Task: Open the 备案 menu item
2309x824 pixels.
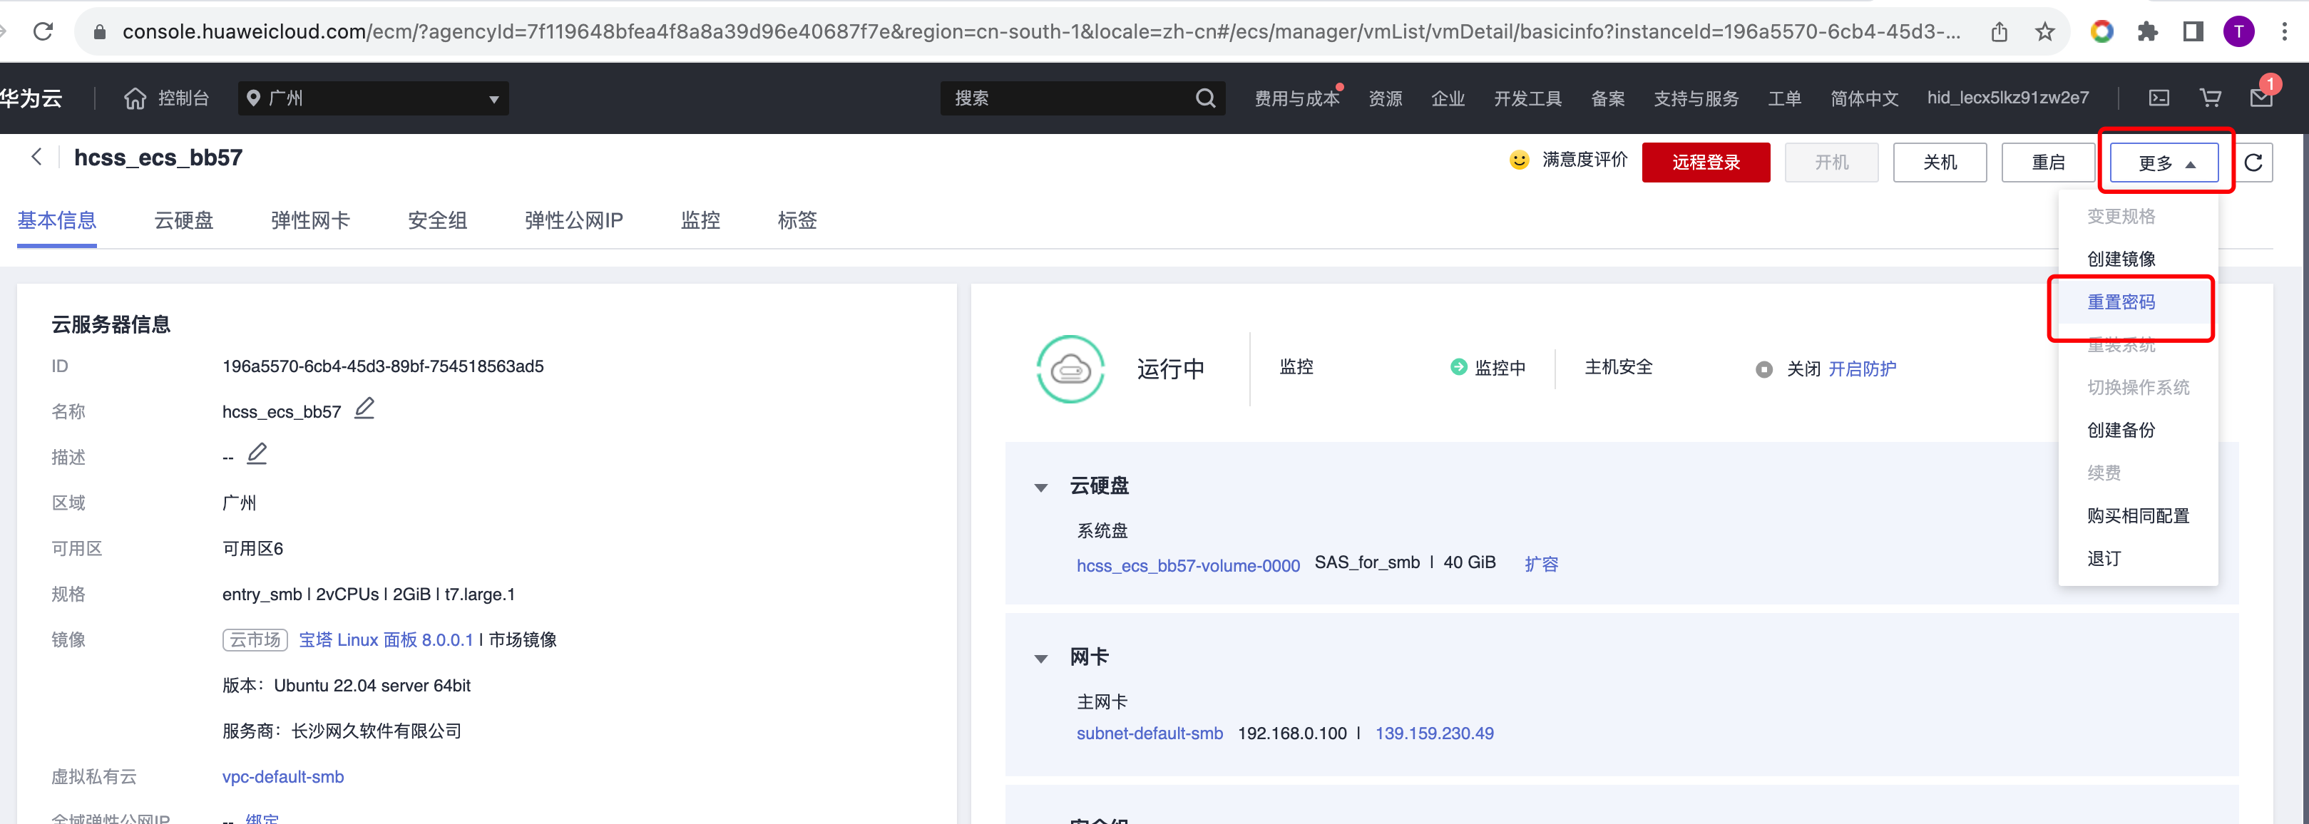Action: tap(1607, 98)
